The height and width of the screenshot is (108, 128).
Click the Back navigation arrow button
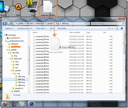5,24
